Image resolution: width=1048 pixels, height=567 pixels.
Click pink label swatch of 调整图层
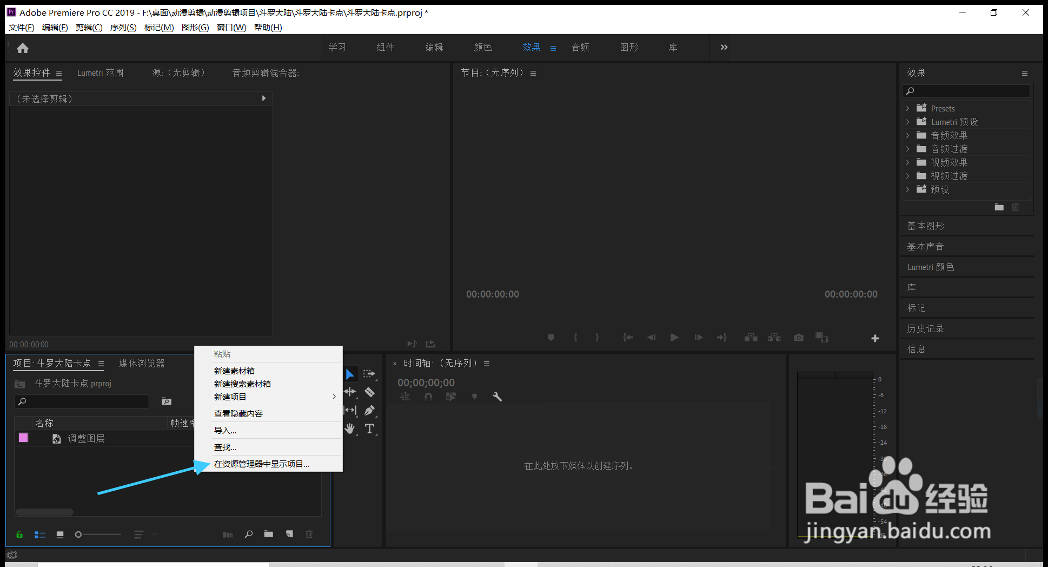pyautogui.click(x=23, y=438)
